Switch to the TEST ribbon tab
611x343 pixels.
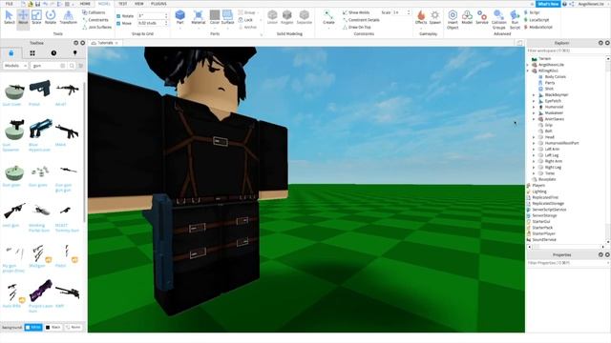(x=123, y=4)
